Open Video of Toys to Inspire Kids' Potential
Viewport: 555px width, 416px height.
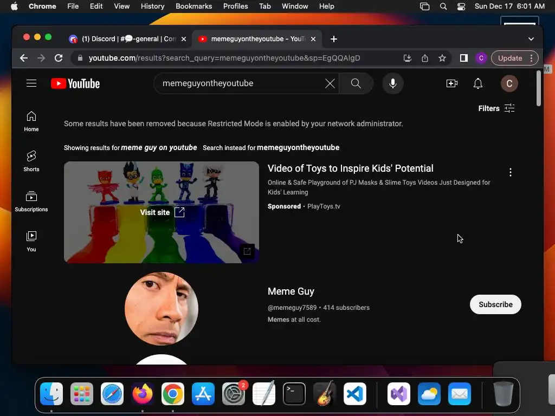(x=351, y=168)
